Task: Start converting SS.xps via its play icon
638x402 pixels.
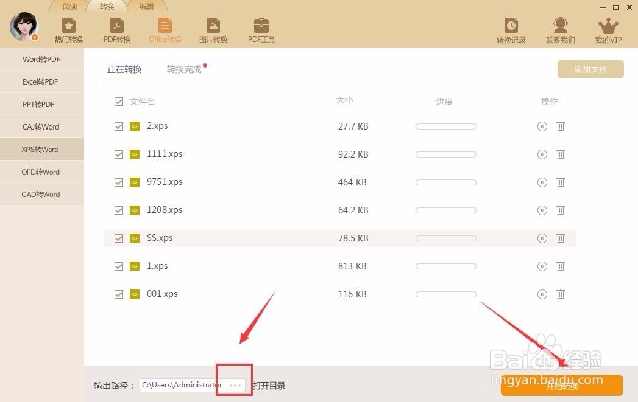Action: pos(542,238)
